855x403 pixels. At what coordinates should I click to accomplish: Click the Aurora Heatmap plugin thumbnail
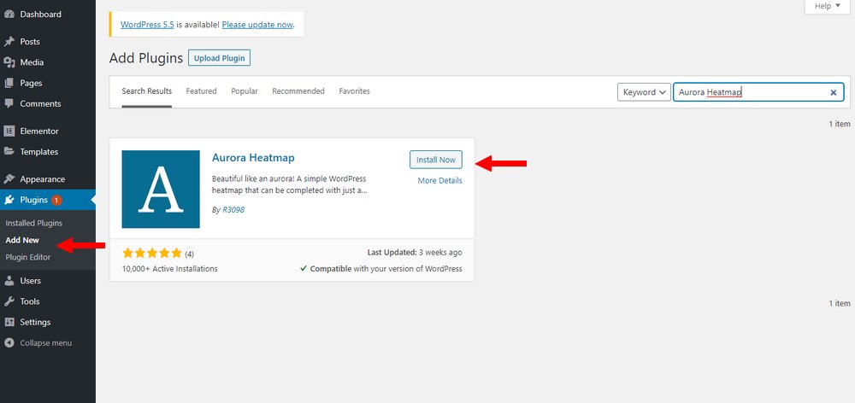(x=161, y=189)
